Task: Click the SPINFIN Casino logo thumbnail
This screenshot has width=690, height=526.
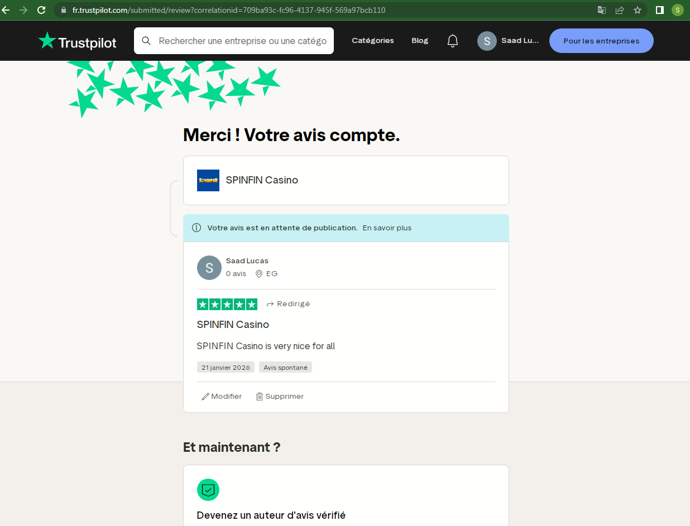Action: click(x=208, y=180)
